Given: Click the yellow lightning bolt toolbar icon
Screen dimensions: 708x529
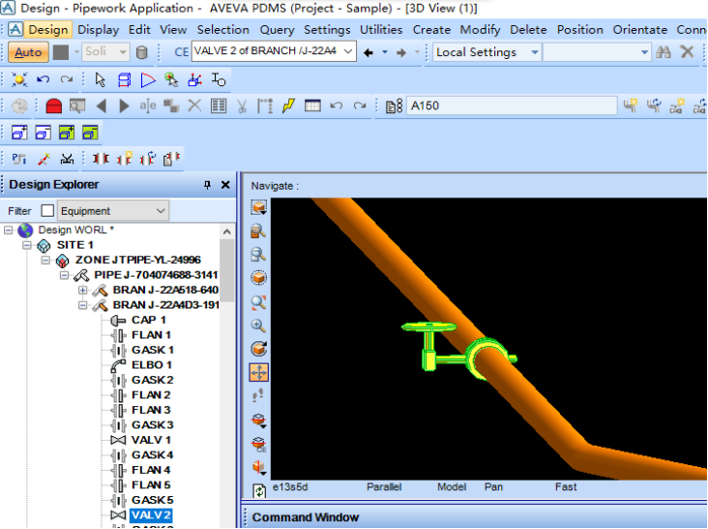Looking at the screenshot, I should [288, 105].
